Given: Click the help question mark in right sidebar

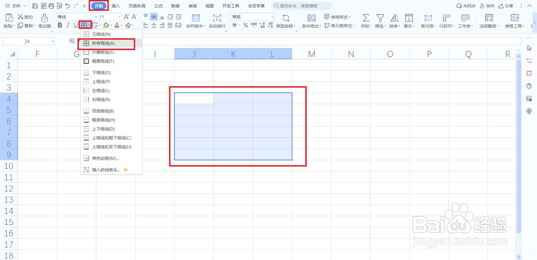Looking at the screenshot, I should click(x=529, y=86).
